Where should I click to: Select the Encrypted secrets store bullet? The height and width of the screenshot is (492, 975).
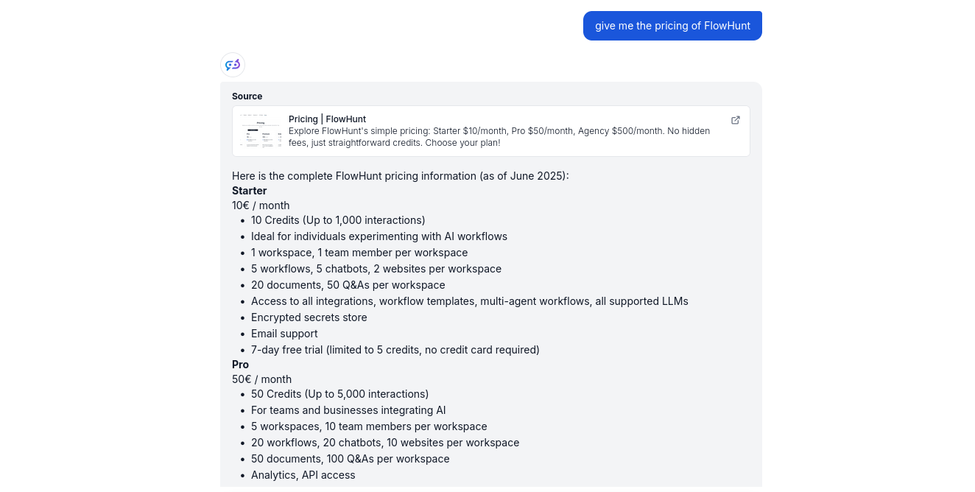tap(309, 317)
